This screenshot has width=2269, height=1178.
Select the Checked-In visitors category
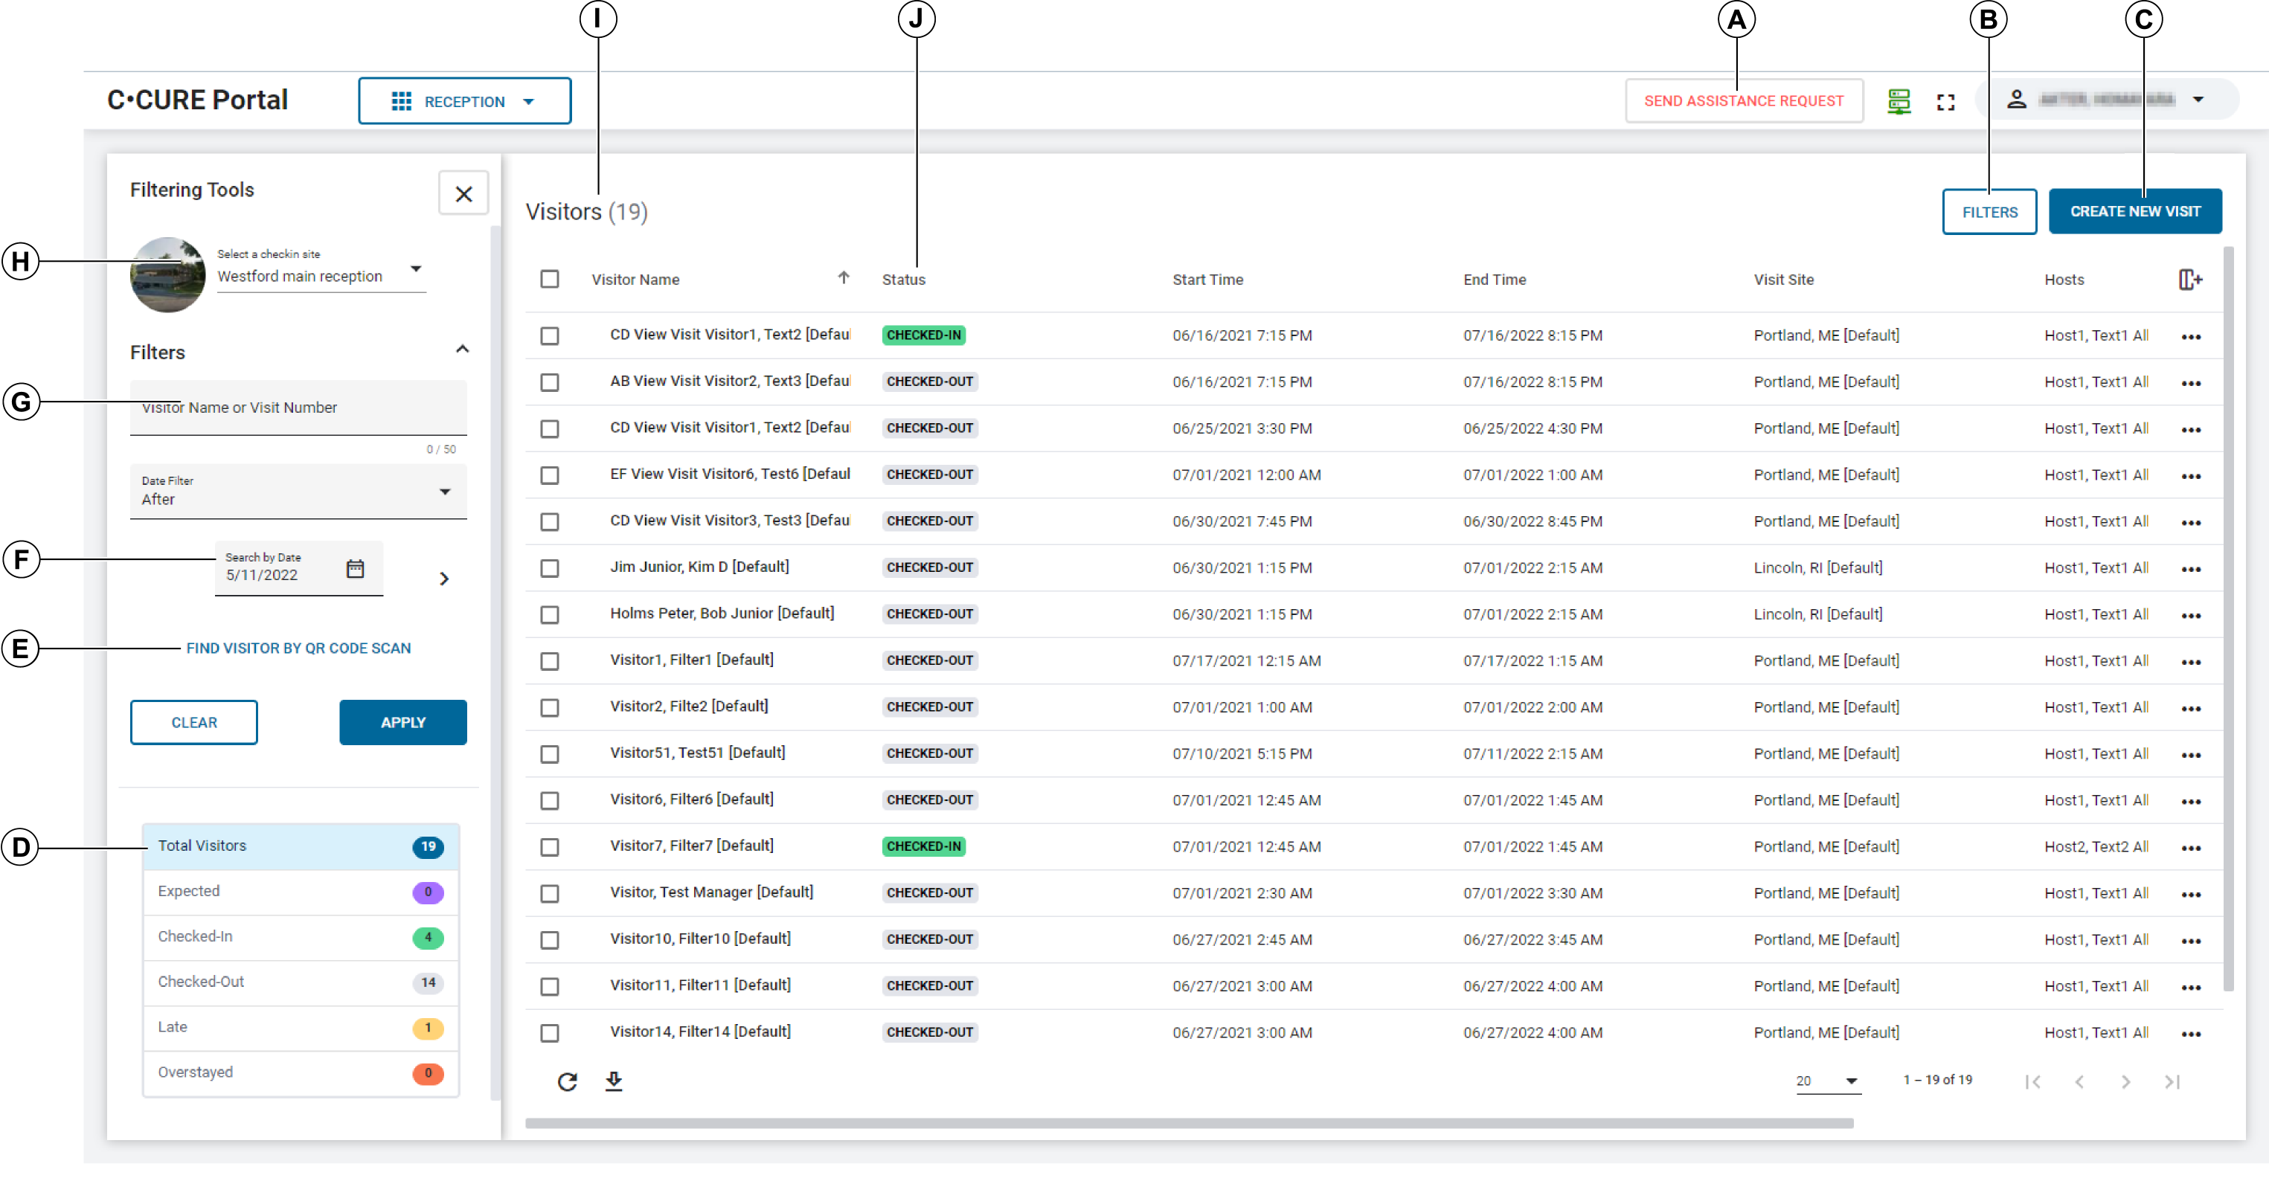click(x=301, y=937)
